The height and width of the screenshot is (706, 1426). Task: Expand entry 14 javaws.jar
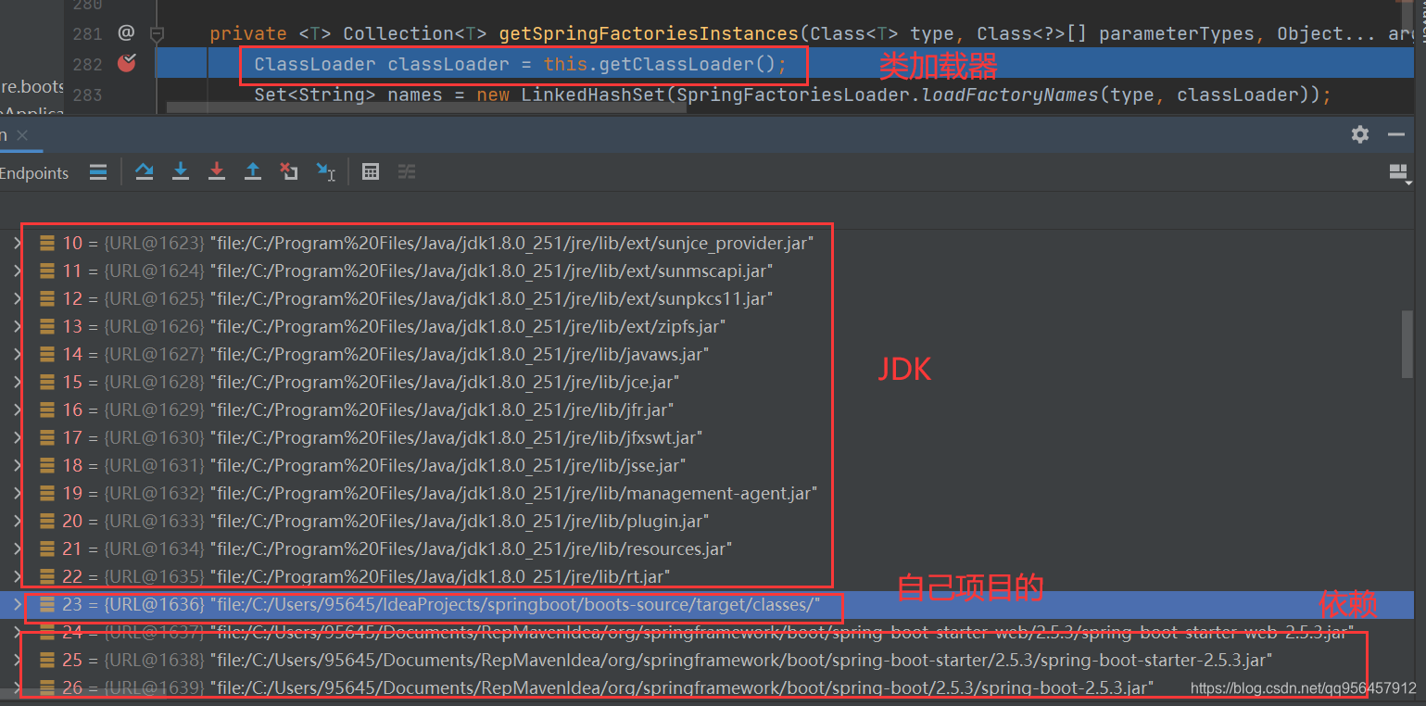click(16, 354)
